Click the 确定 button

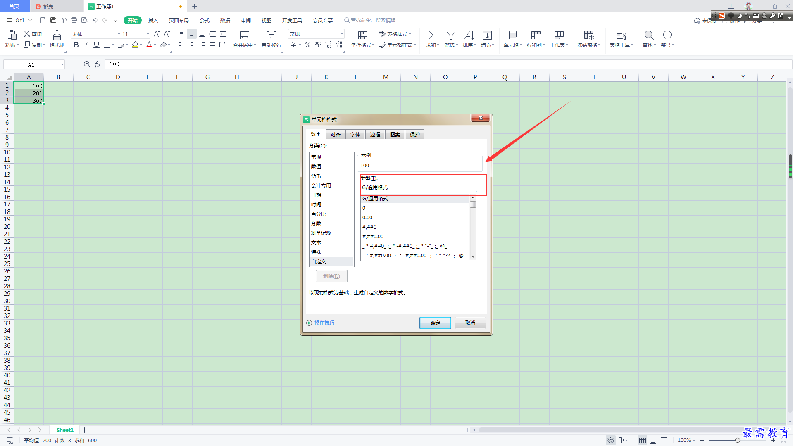[x=435, y=323]
